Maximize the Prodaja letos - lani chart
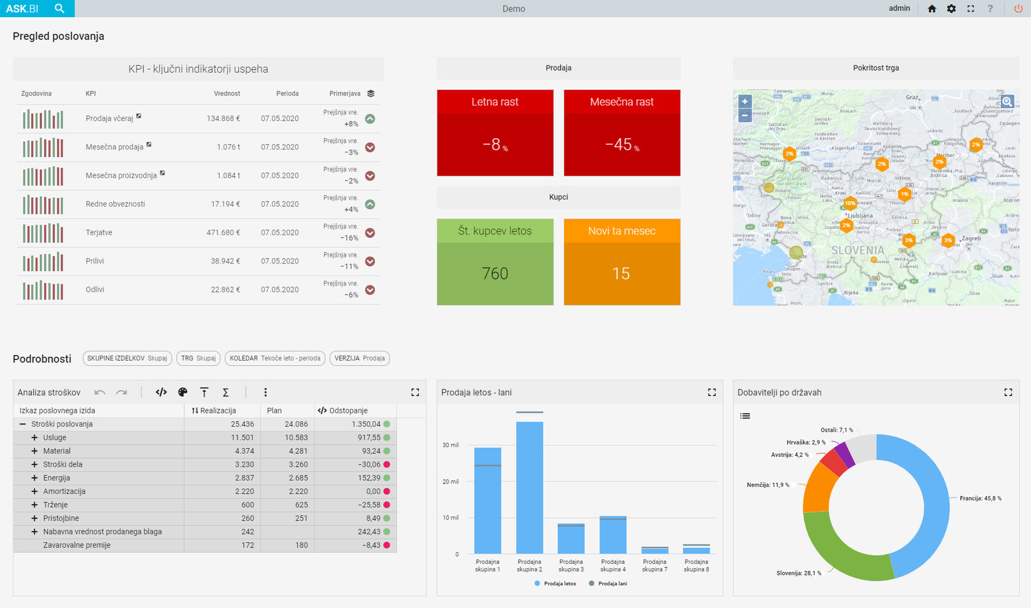Viewport: 1031px width, 608px height. (712, 392)
